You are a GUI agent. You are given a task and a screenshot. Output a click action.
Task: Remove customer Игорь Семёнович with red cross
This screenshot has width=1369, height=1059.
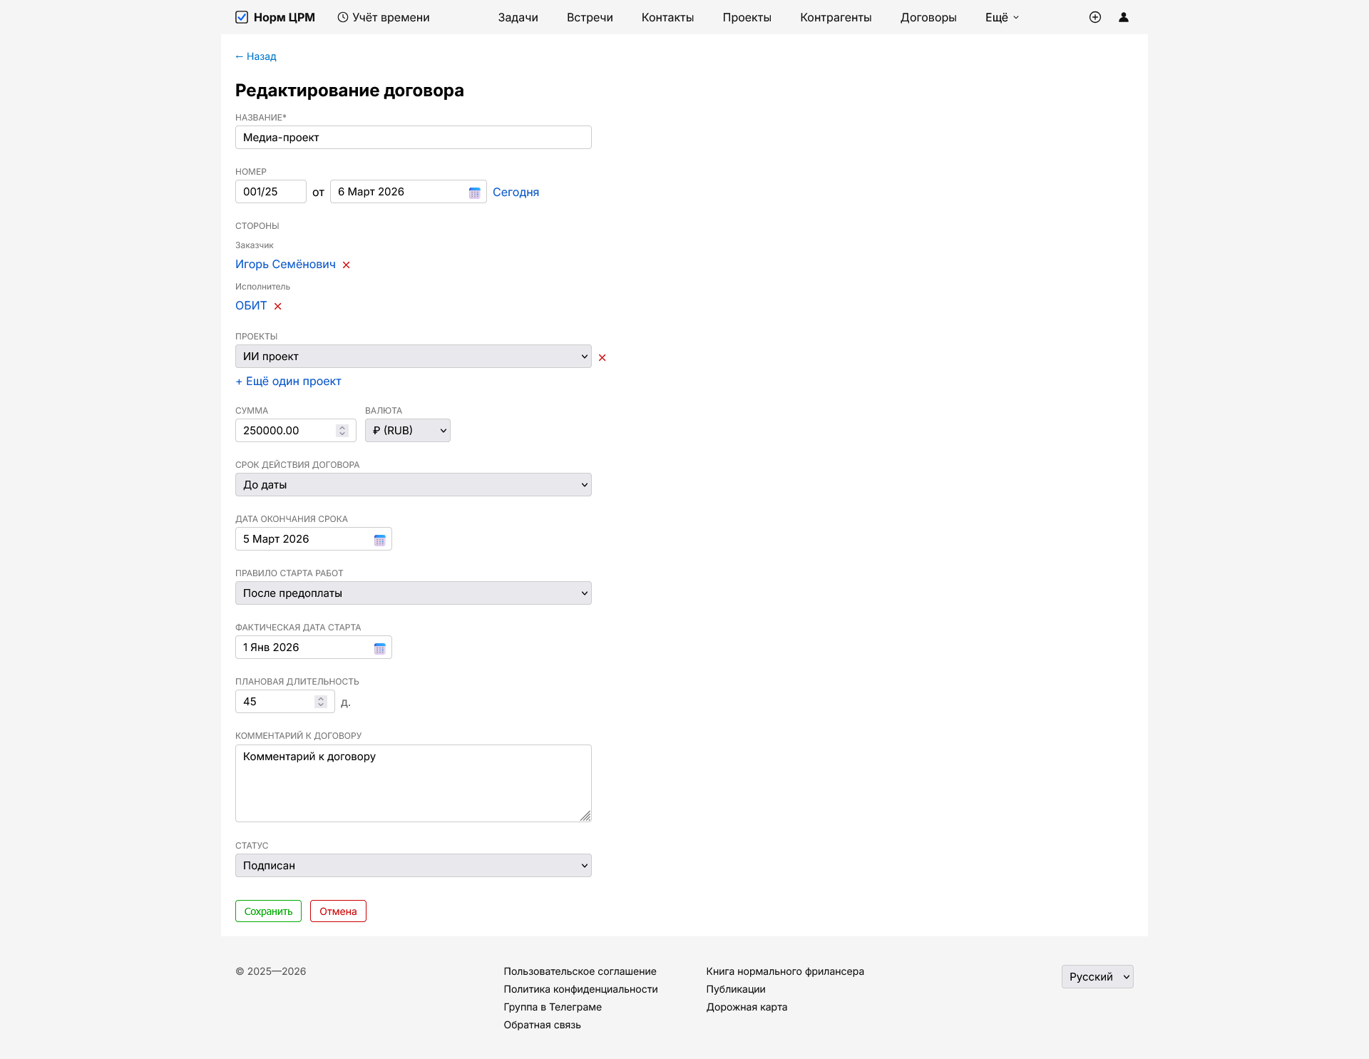coord(347,265)
